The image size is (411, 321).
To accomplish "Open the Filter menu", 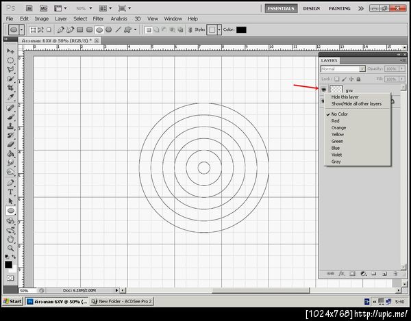I will click(x=98, y=18).
